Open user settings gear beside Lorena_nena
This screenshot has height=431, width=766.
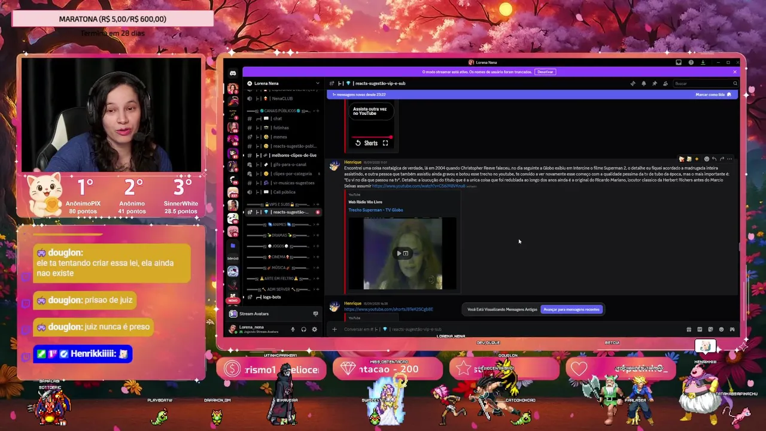pos(314,329)
